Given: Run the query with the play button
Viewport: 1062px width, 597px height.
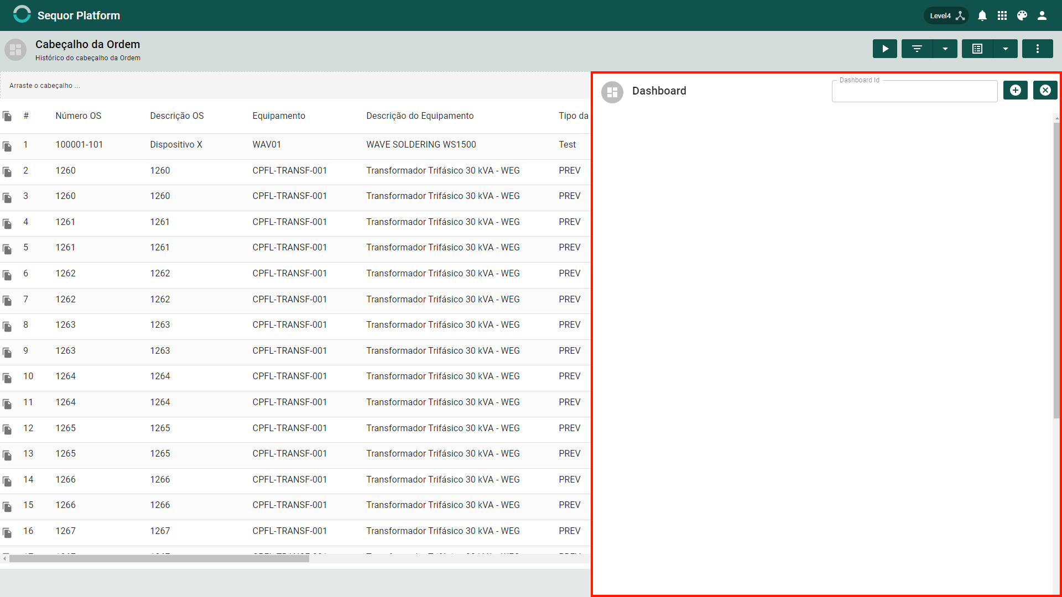Looking at the screenshot, I should 885,49.
